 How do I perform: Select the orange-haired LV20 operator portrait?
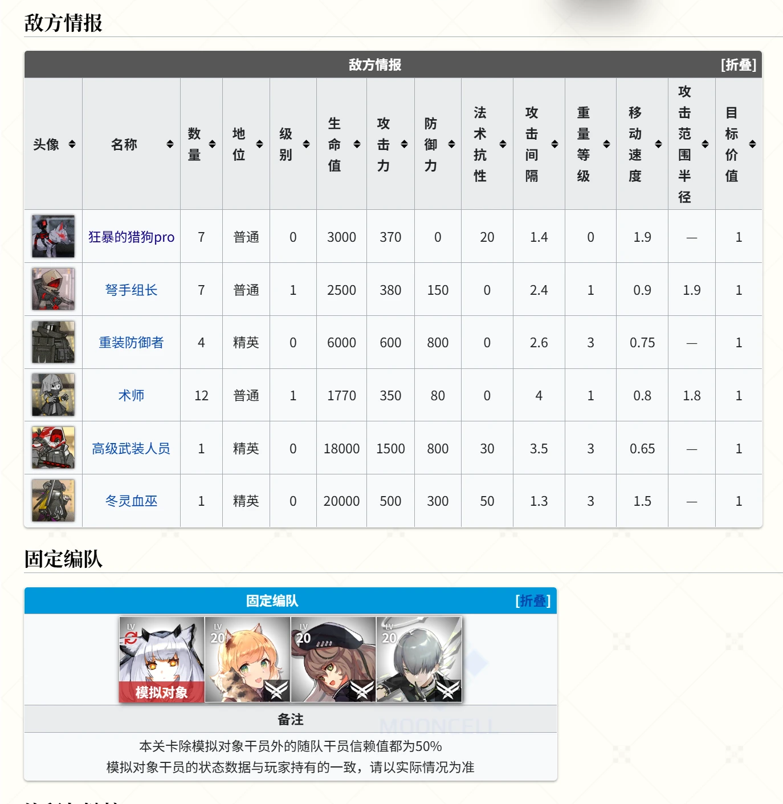247,659
